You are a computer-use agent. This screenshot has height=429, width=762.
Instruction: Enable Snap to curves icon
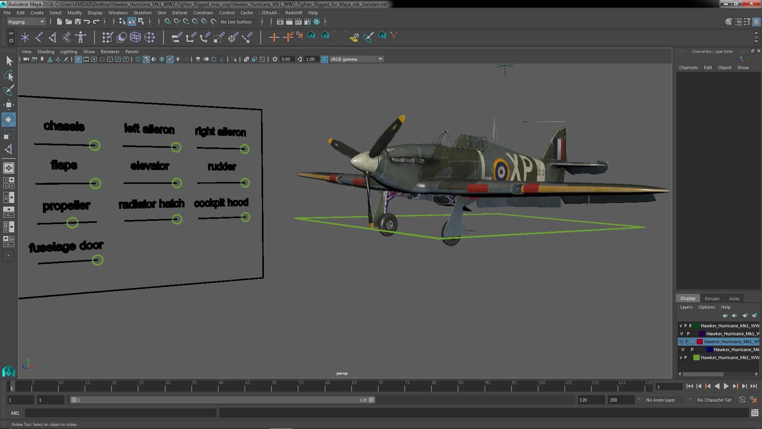177,21
